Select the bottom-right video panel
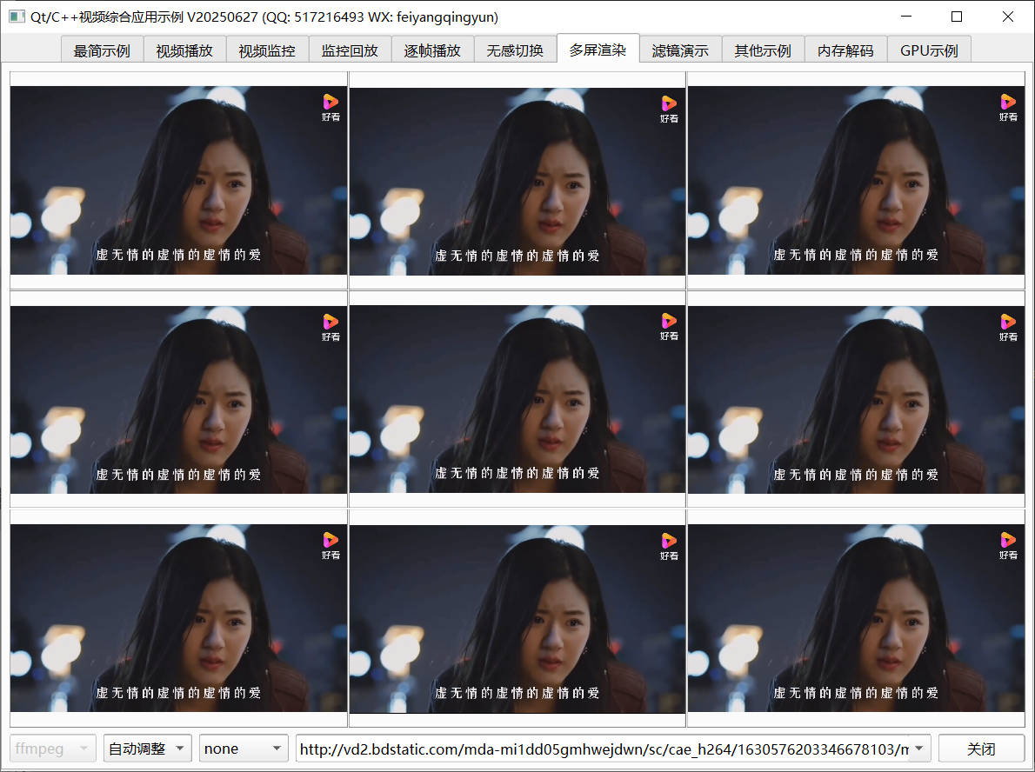This screenshot has width=1035, height=772. coord(856,618)
